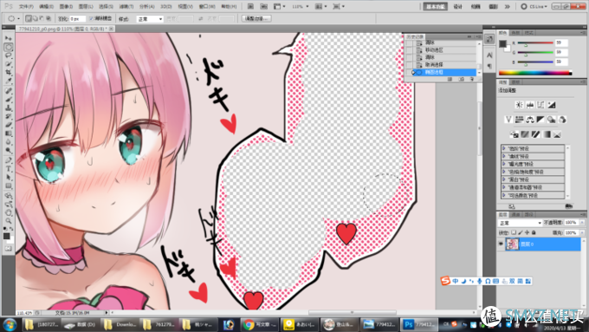Open the layer fill slider arrow
The height and width of the screenshot is (332, 589).
pyautogui.click(x=582, y=232)
